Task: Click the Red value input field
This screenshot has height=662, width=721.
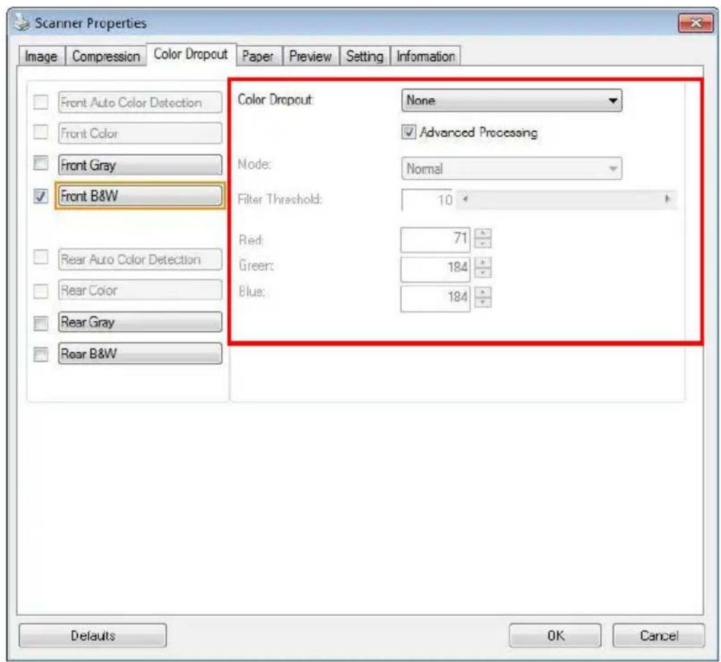Action: (x=435, y=239)
